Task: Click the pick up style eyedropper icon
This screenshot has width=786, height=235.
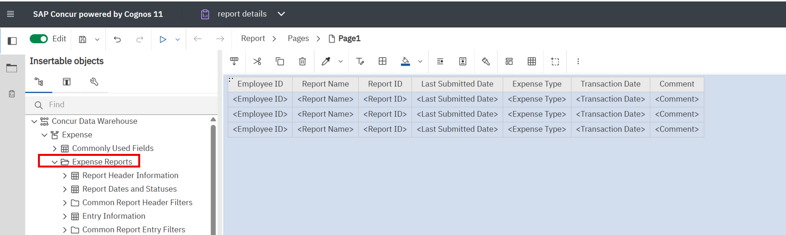Action: (326, 61)
